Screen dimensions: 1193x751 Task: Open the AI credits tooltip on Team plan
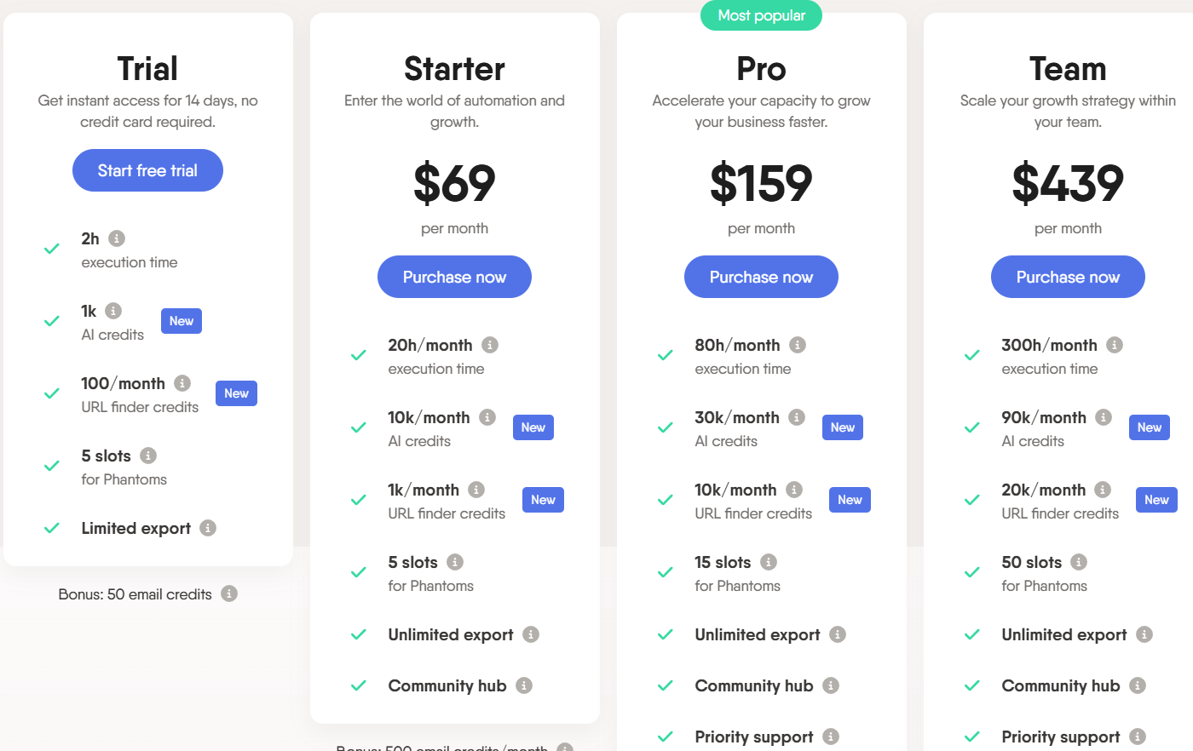[1104, 417]
